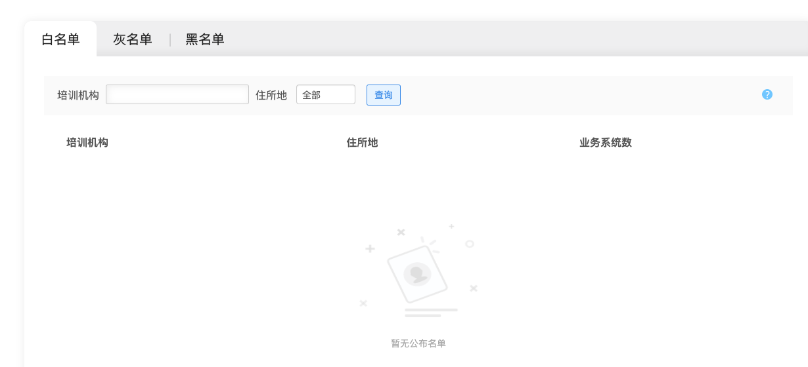Click the 培训机构 search input field
This screenshot has width=808, height=367.
coord(177,94)
